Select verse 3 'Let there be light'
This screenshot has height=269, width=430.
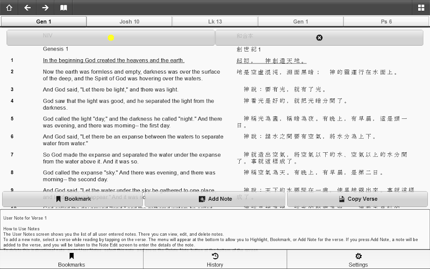click(x=111, y=89)
